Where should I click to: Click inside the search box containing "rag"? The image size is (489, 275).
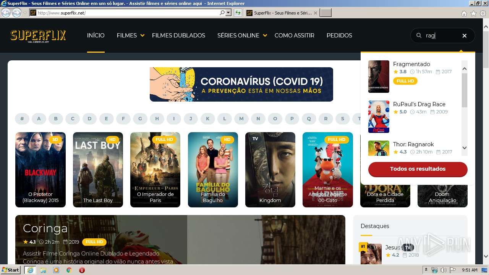point(442,36)
